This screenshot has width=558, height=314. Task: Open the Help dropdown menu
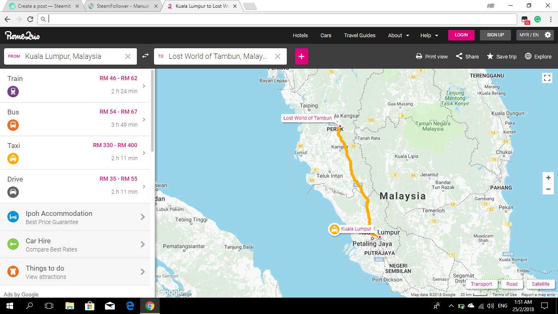click(x=429, y=36)
